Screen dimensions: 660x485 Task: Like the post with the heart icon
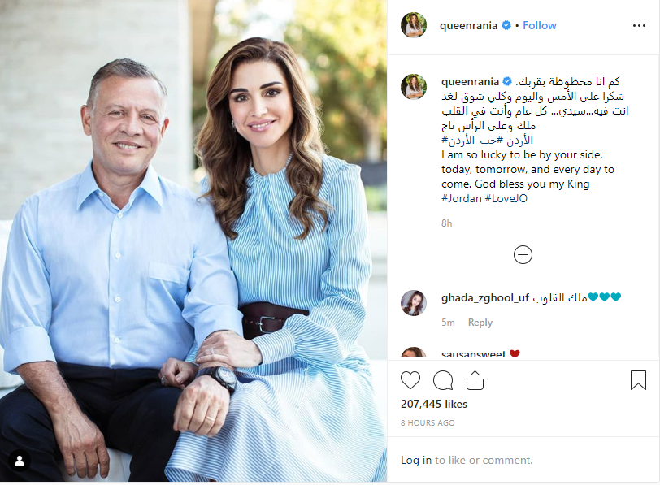point(410,380)
